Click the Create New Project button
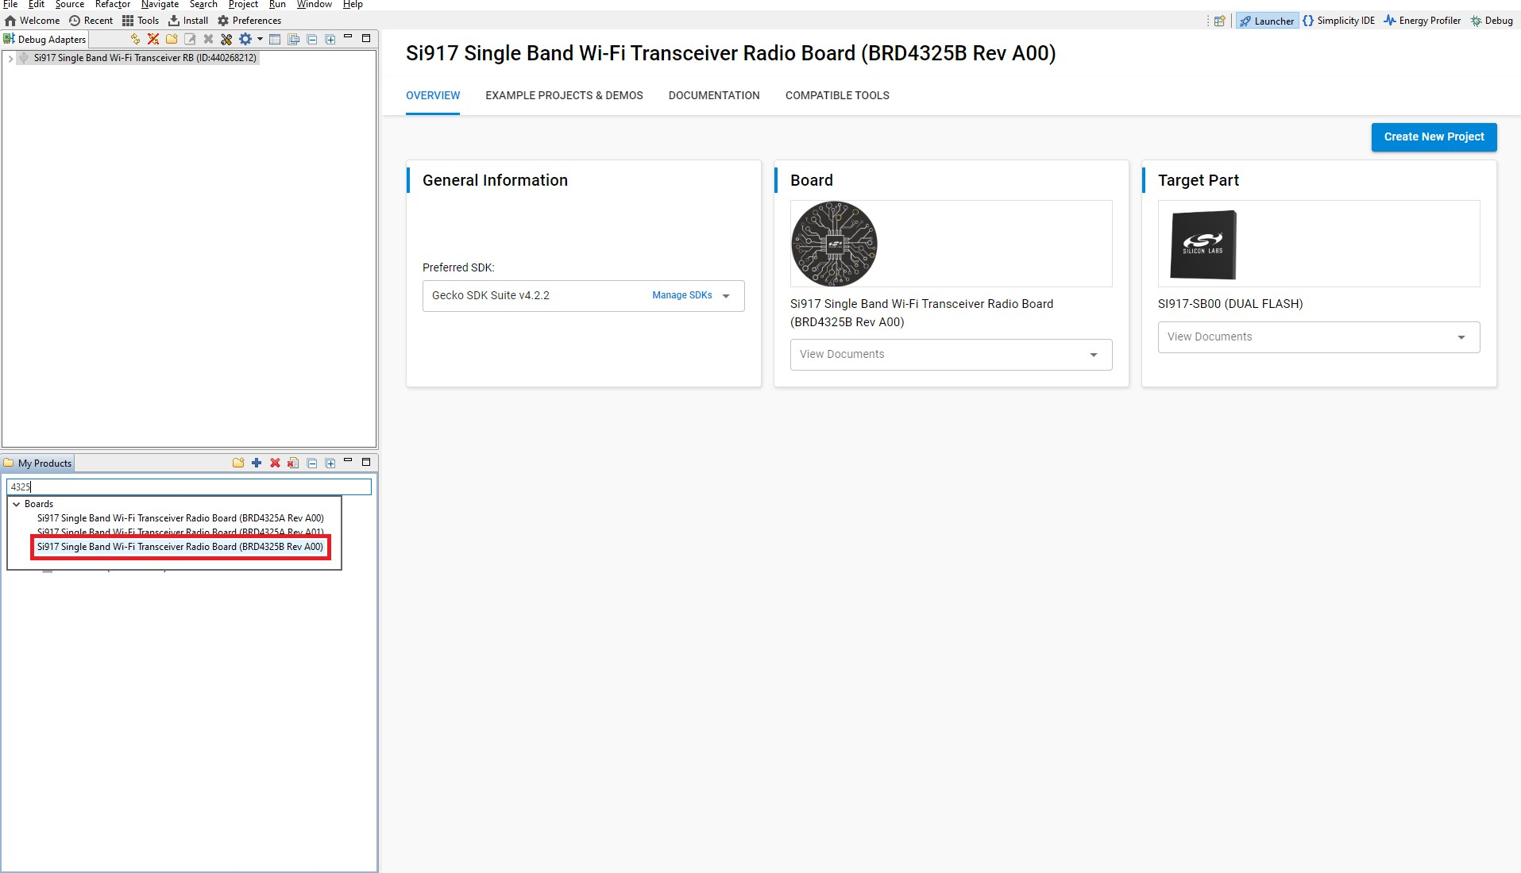The width and height of the screenshot is (1521, 873). pos(1433,137)
